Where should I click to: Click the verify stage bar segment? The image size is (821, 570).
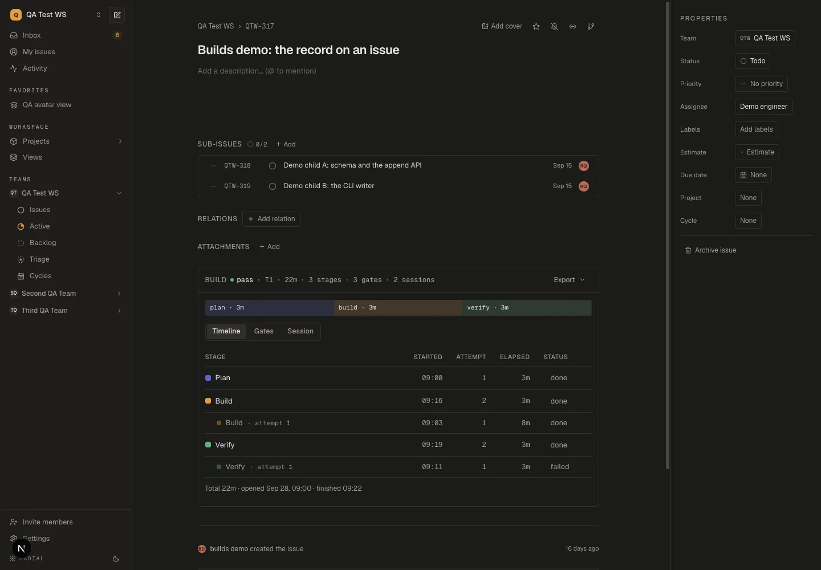pyautogui.click(x=527, y=308)
